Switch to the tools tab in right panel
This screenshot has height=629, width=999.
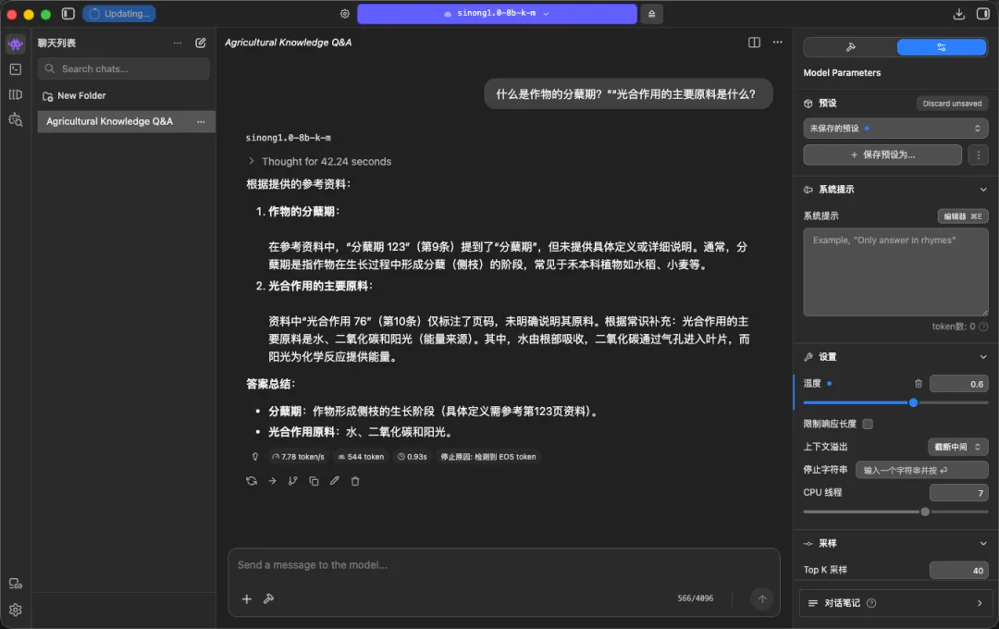point(851,47)
